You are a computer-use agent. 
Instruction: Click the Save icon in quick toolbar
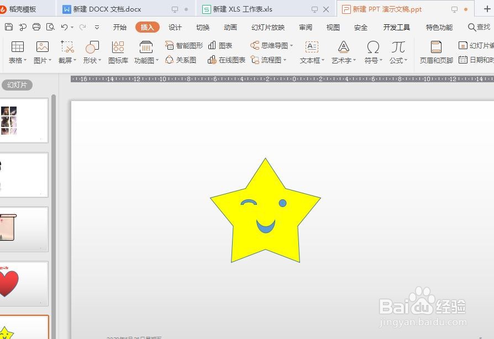point(9,27)
